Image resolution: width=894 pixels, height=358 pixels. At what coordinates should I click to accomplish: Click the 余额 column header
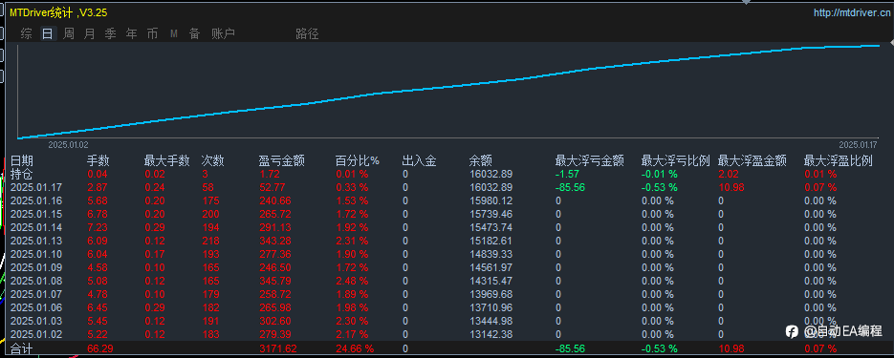pyautogui.click(x=481, y=161)
